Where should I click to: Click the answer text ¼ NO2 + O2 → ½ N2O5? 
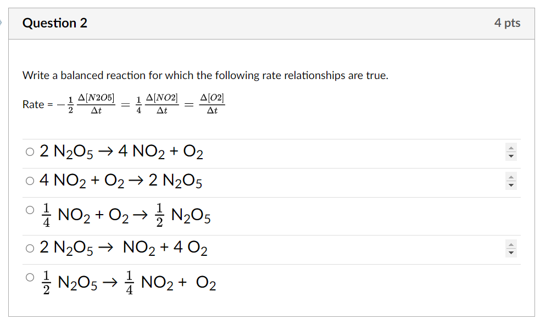(x=126, y=216)
